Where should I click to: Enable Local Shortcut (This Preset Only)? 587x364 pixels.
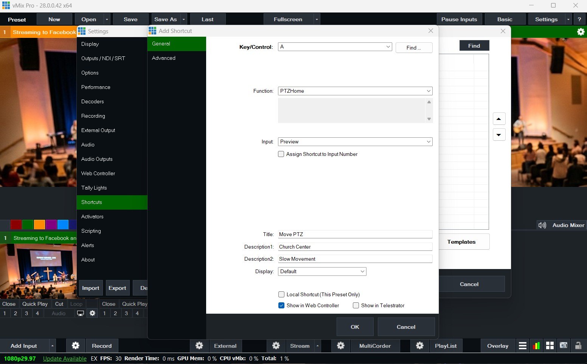(281, 294)
